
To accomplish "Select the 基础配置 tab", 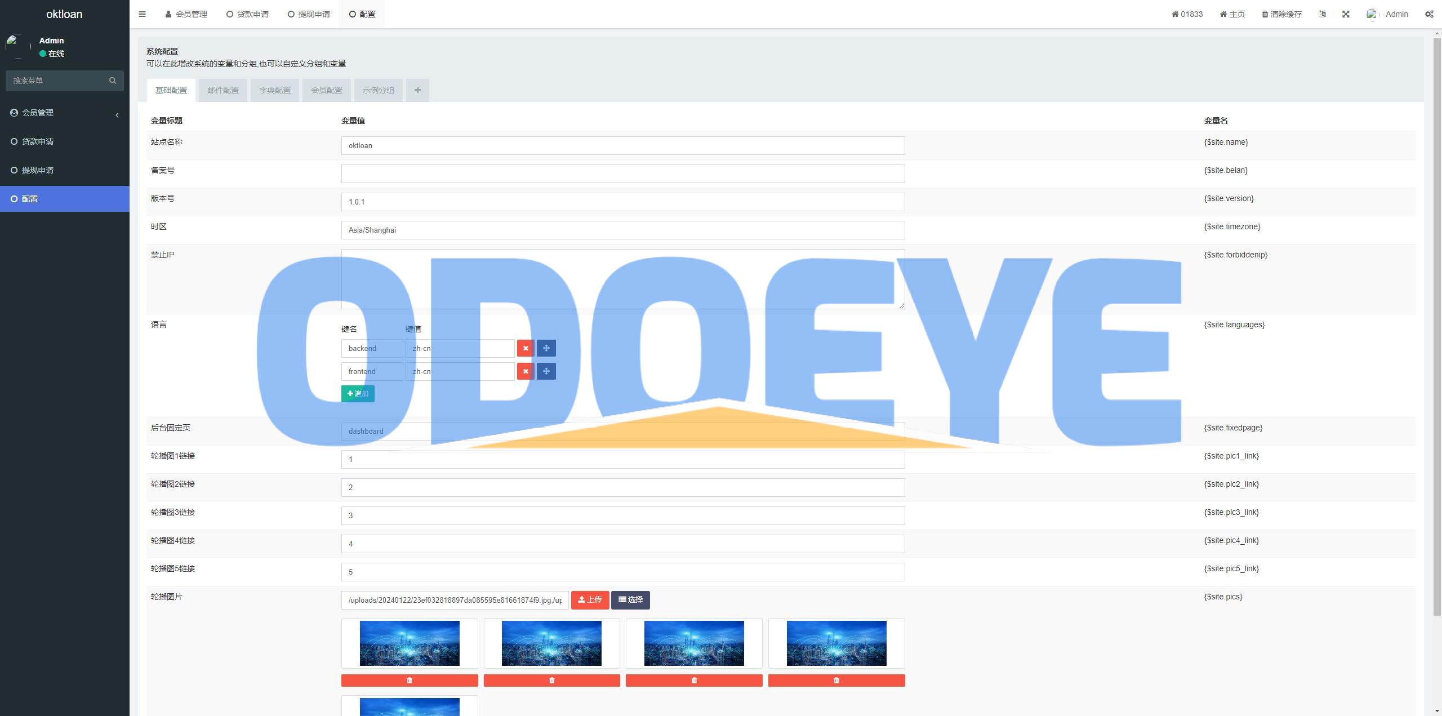I will (171, 90).
